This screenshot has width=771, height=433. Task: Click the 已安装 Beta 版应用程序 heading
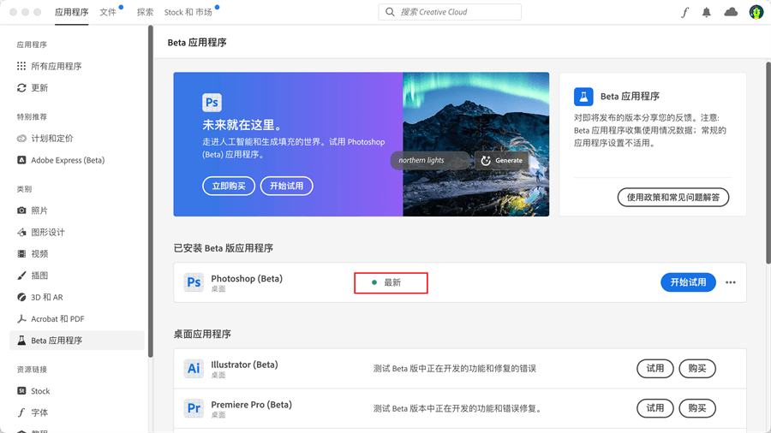tap(224, 248)
